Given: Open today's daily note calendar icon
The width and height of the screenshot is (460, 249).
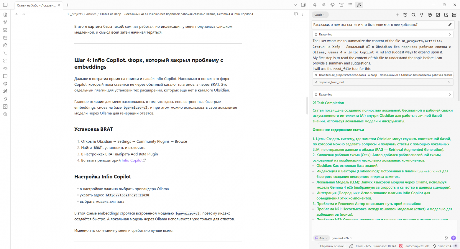Looking at the screenshot, I should click(5, 38).
